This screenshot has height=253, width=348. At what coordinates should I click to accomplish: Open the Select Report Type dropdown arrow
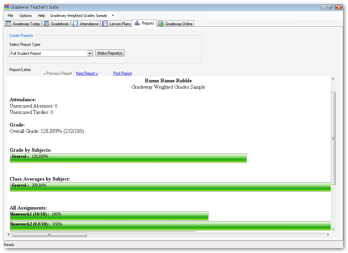point(90,53)
